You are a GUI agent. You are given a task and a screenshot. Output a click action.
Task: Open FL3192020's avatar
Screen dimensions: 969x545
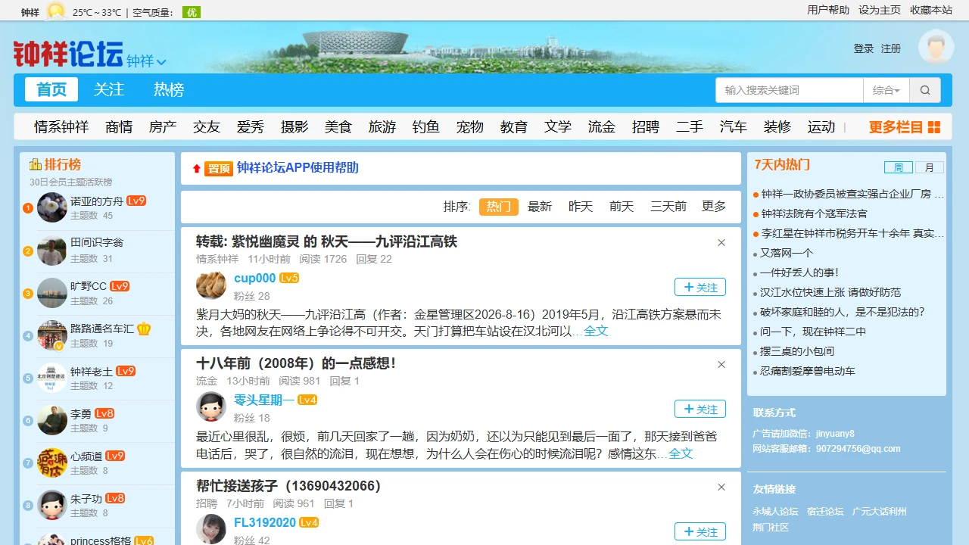[x=211, y=529]
